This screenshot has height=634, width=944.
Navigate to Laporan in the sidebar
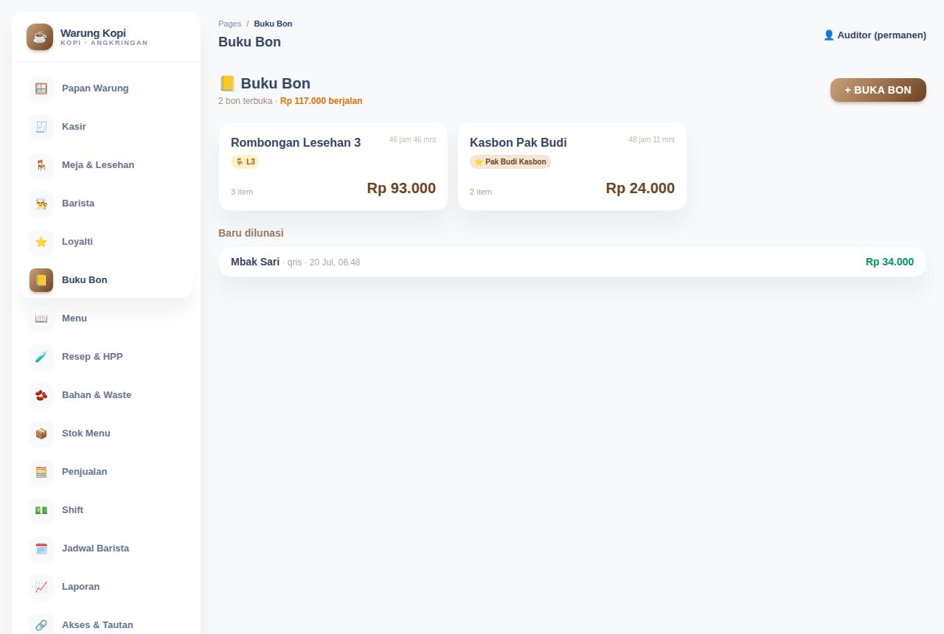click(x=106, y=587)
